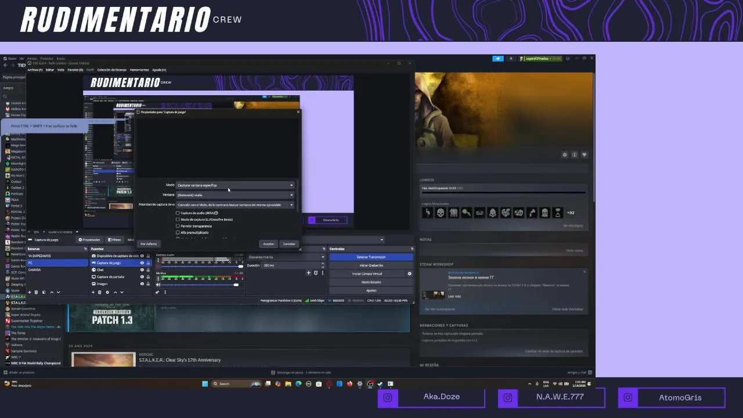
Task: Open the Modo dropdown in properties dialog
Action: pos(235,185)
